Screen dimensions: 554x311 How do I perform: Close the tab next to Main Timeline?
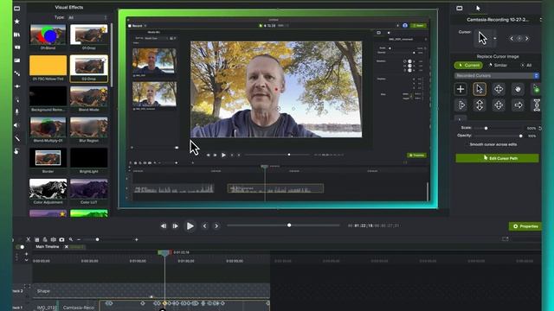66,247
